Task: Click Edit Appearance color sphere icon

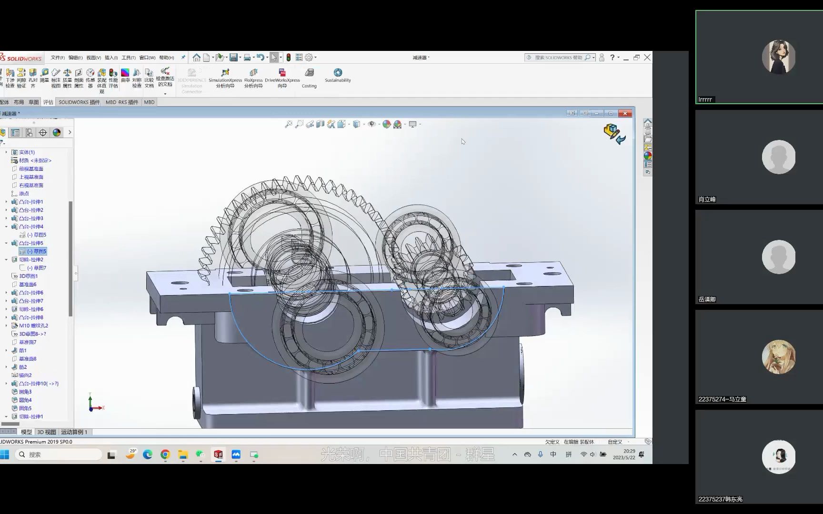Action: (386, 124)
